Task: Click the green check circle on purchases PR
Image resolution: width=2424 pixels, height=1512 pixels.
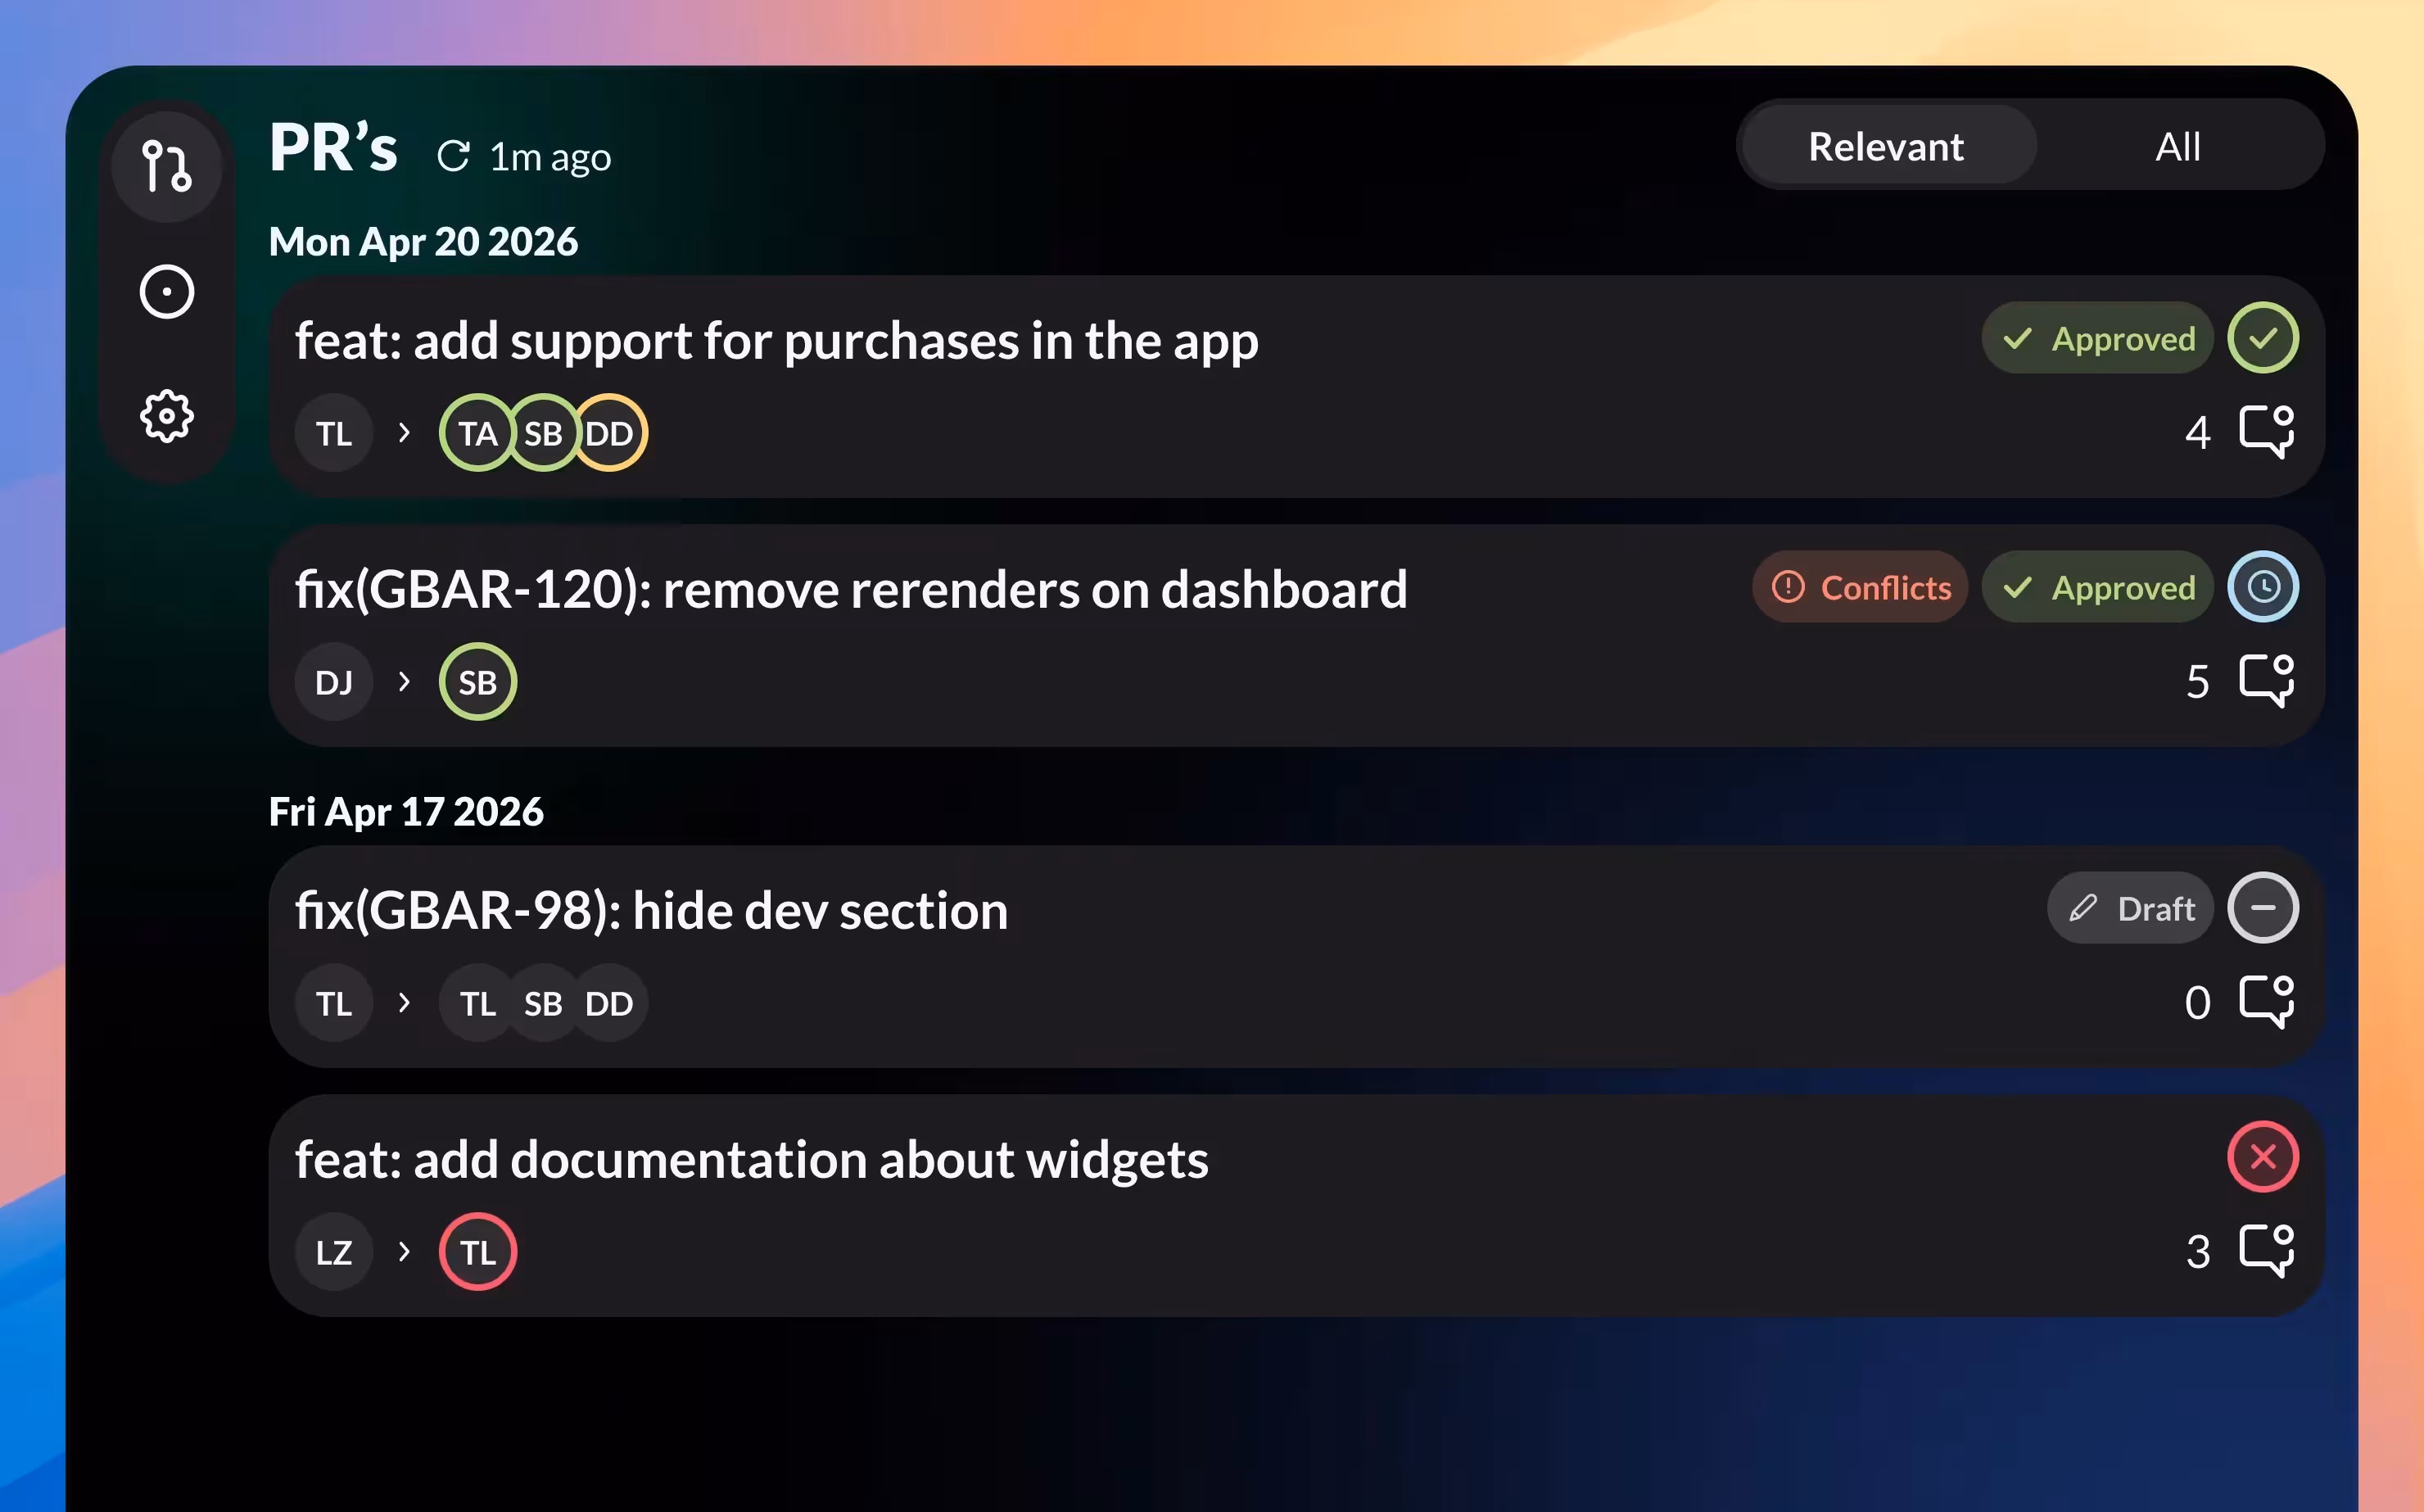Action: point(2263,338)
